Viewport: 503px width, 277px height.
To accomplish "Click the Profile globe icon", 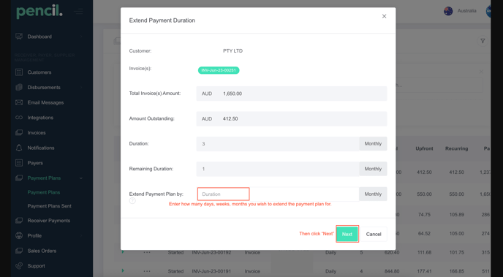I will [19, 235].
